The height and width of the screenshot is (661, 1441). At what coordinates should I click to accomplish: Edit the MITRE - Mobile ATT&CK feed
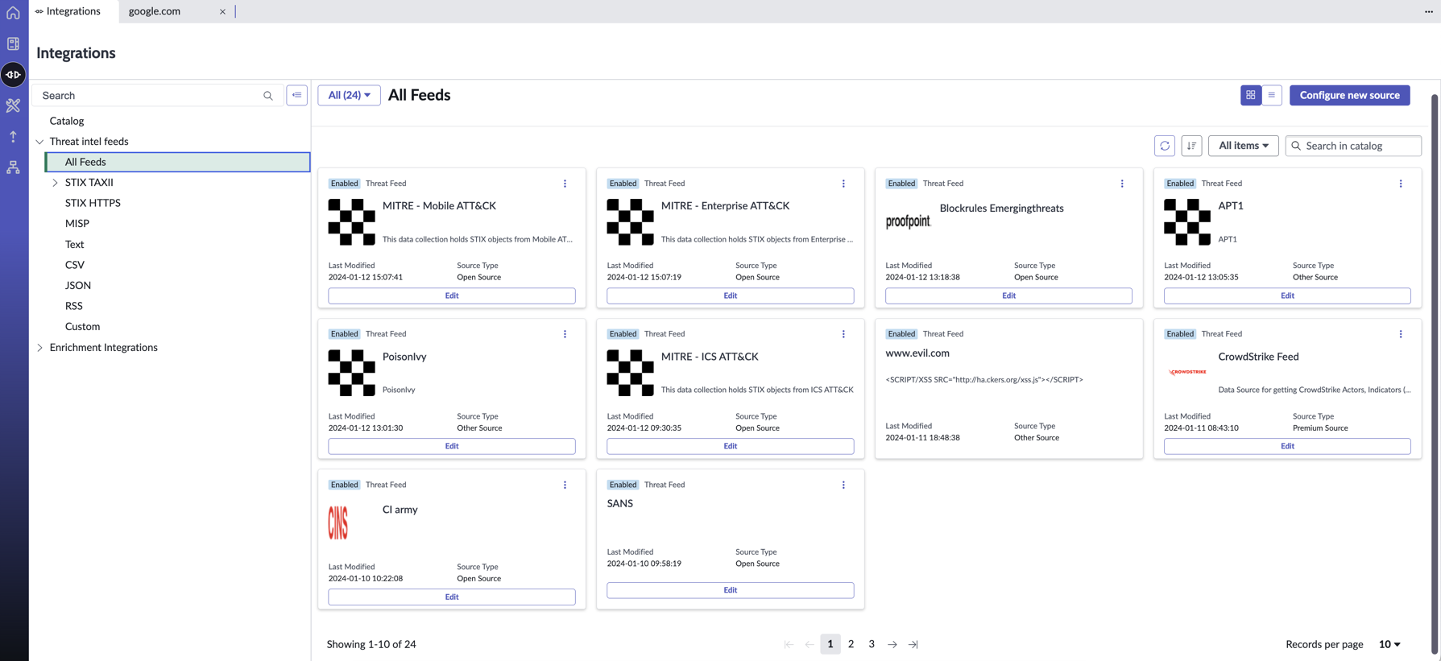(x=452, y=295)
